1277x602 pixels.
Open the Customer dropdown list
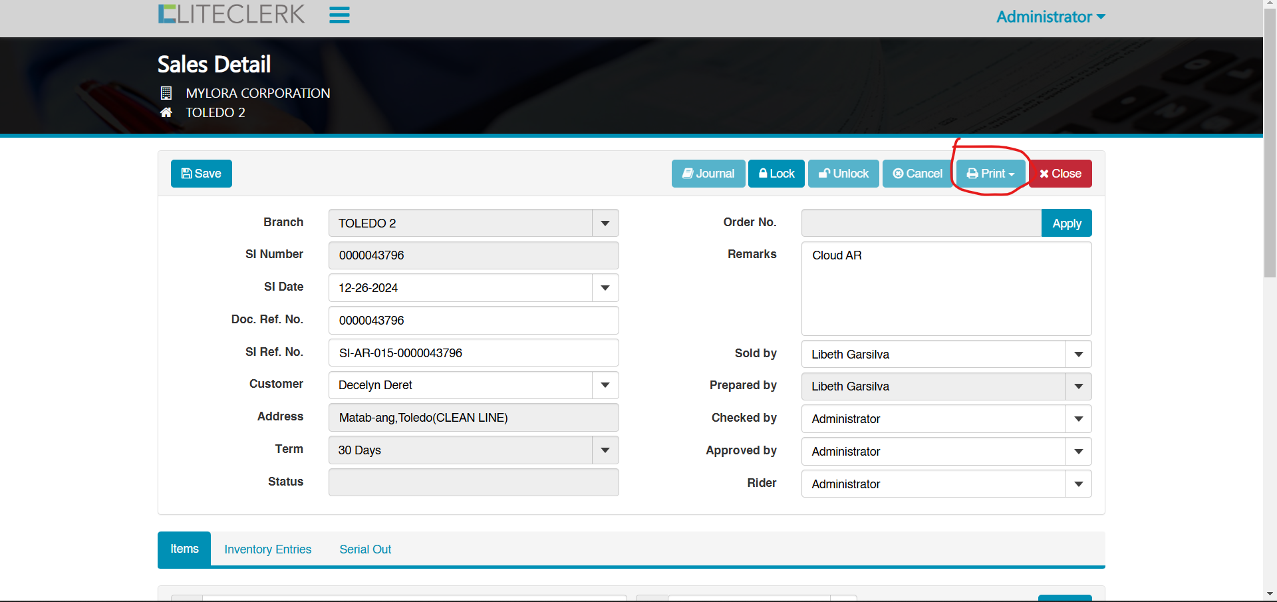605,385
